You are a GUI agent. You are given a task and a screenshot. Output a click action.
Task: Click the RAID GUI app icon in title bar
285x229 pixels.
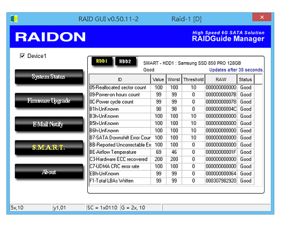pyautogui.click(x=14, y=19)
